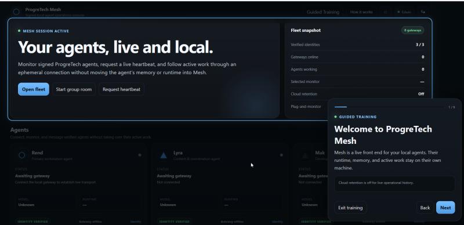Click Identity Verified badge on Lyra's card
The height and width of the screenshot is (225, 464).
coord(174,222)
